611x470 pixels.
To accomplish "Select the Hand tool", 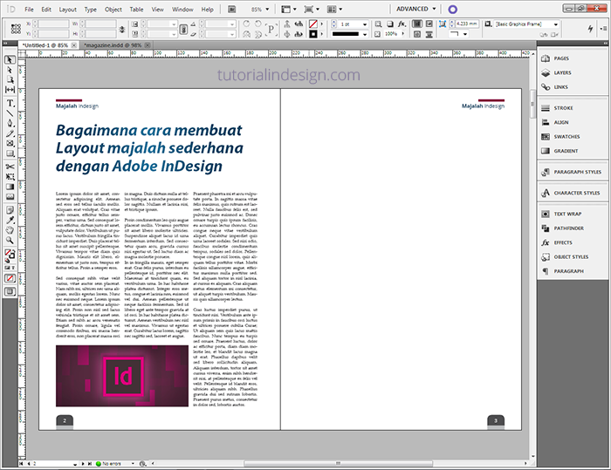I will coord(10,230).
